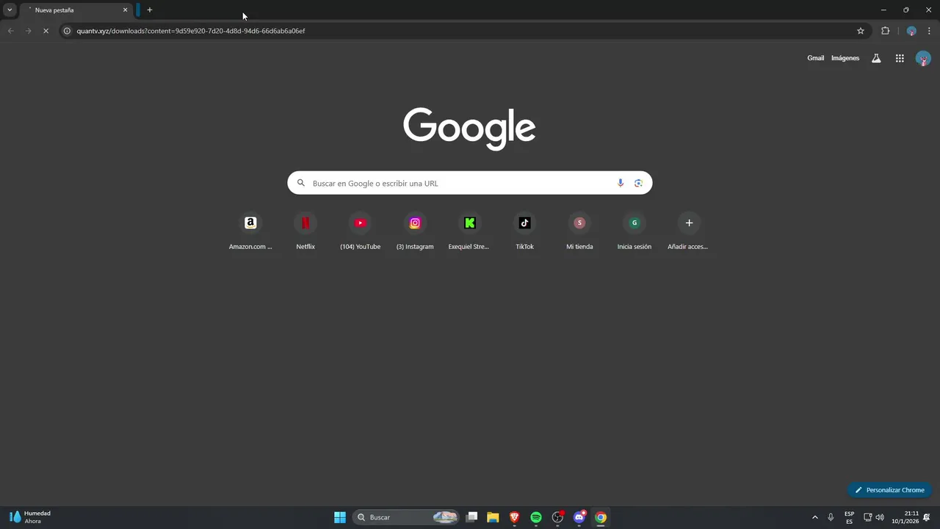Launch Brave browser from taskbar
Viewport: 940px width, 529px height.
tap(515, 517)
